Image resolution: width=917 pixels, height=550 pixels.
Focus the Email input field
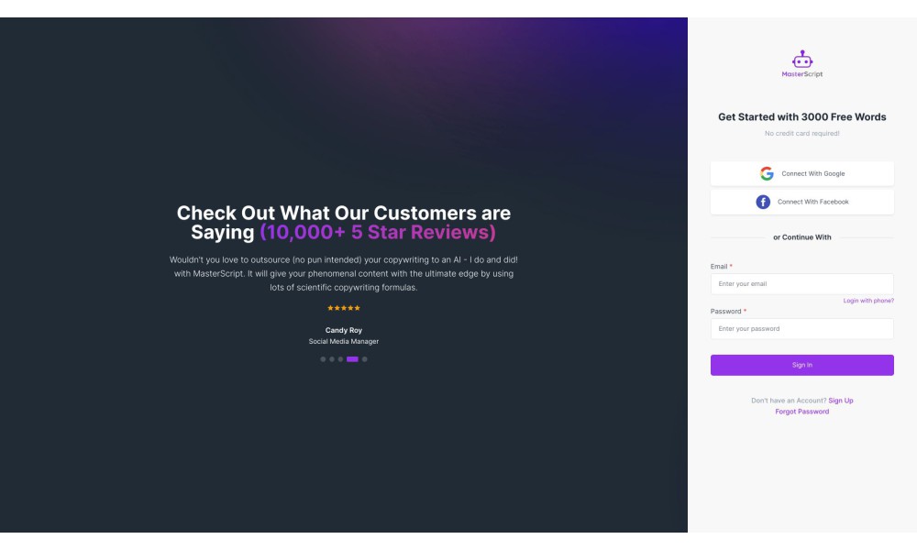[x=801, y=284]
